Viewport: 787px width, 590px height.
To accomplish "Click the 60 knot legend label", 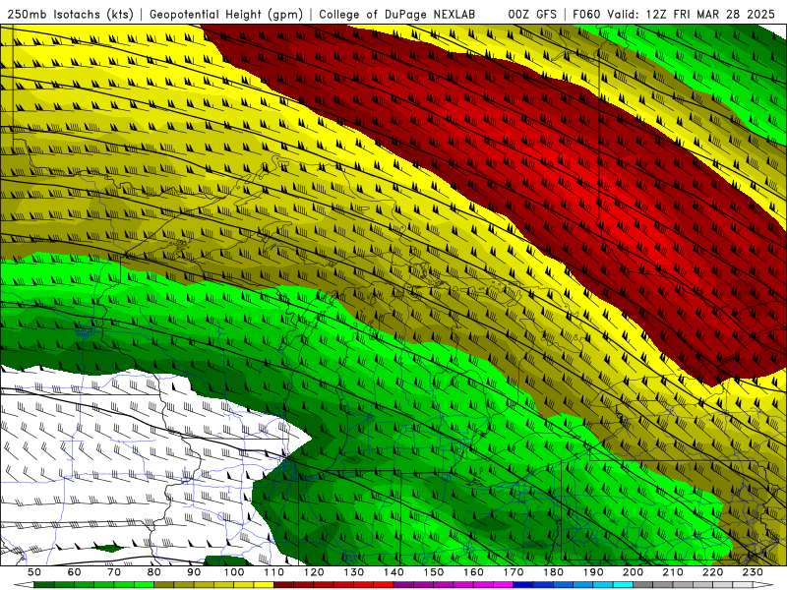I will [x=75, y=572].
